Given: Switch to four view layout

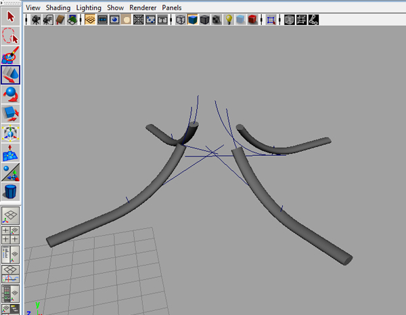Looking at the screenshot, I should click(x=11, y=236).
